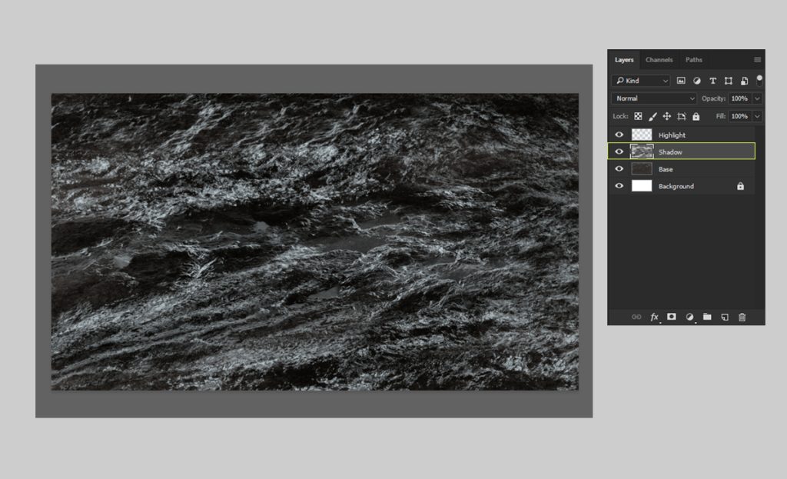Screen dimensions: 787x479
Task: Switch to the Paths tab
Action: (693, 59)
